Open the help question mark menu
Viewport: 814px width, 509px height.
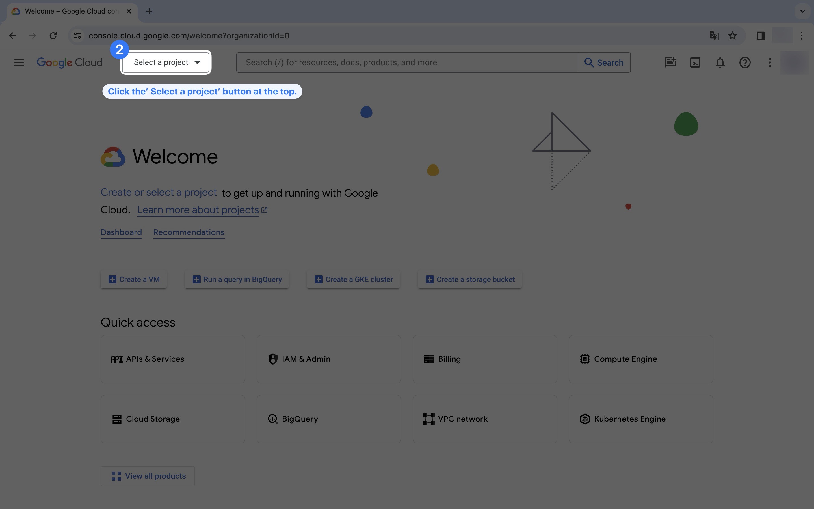[745, 62]
